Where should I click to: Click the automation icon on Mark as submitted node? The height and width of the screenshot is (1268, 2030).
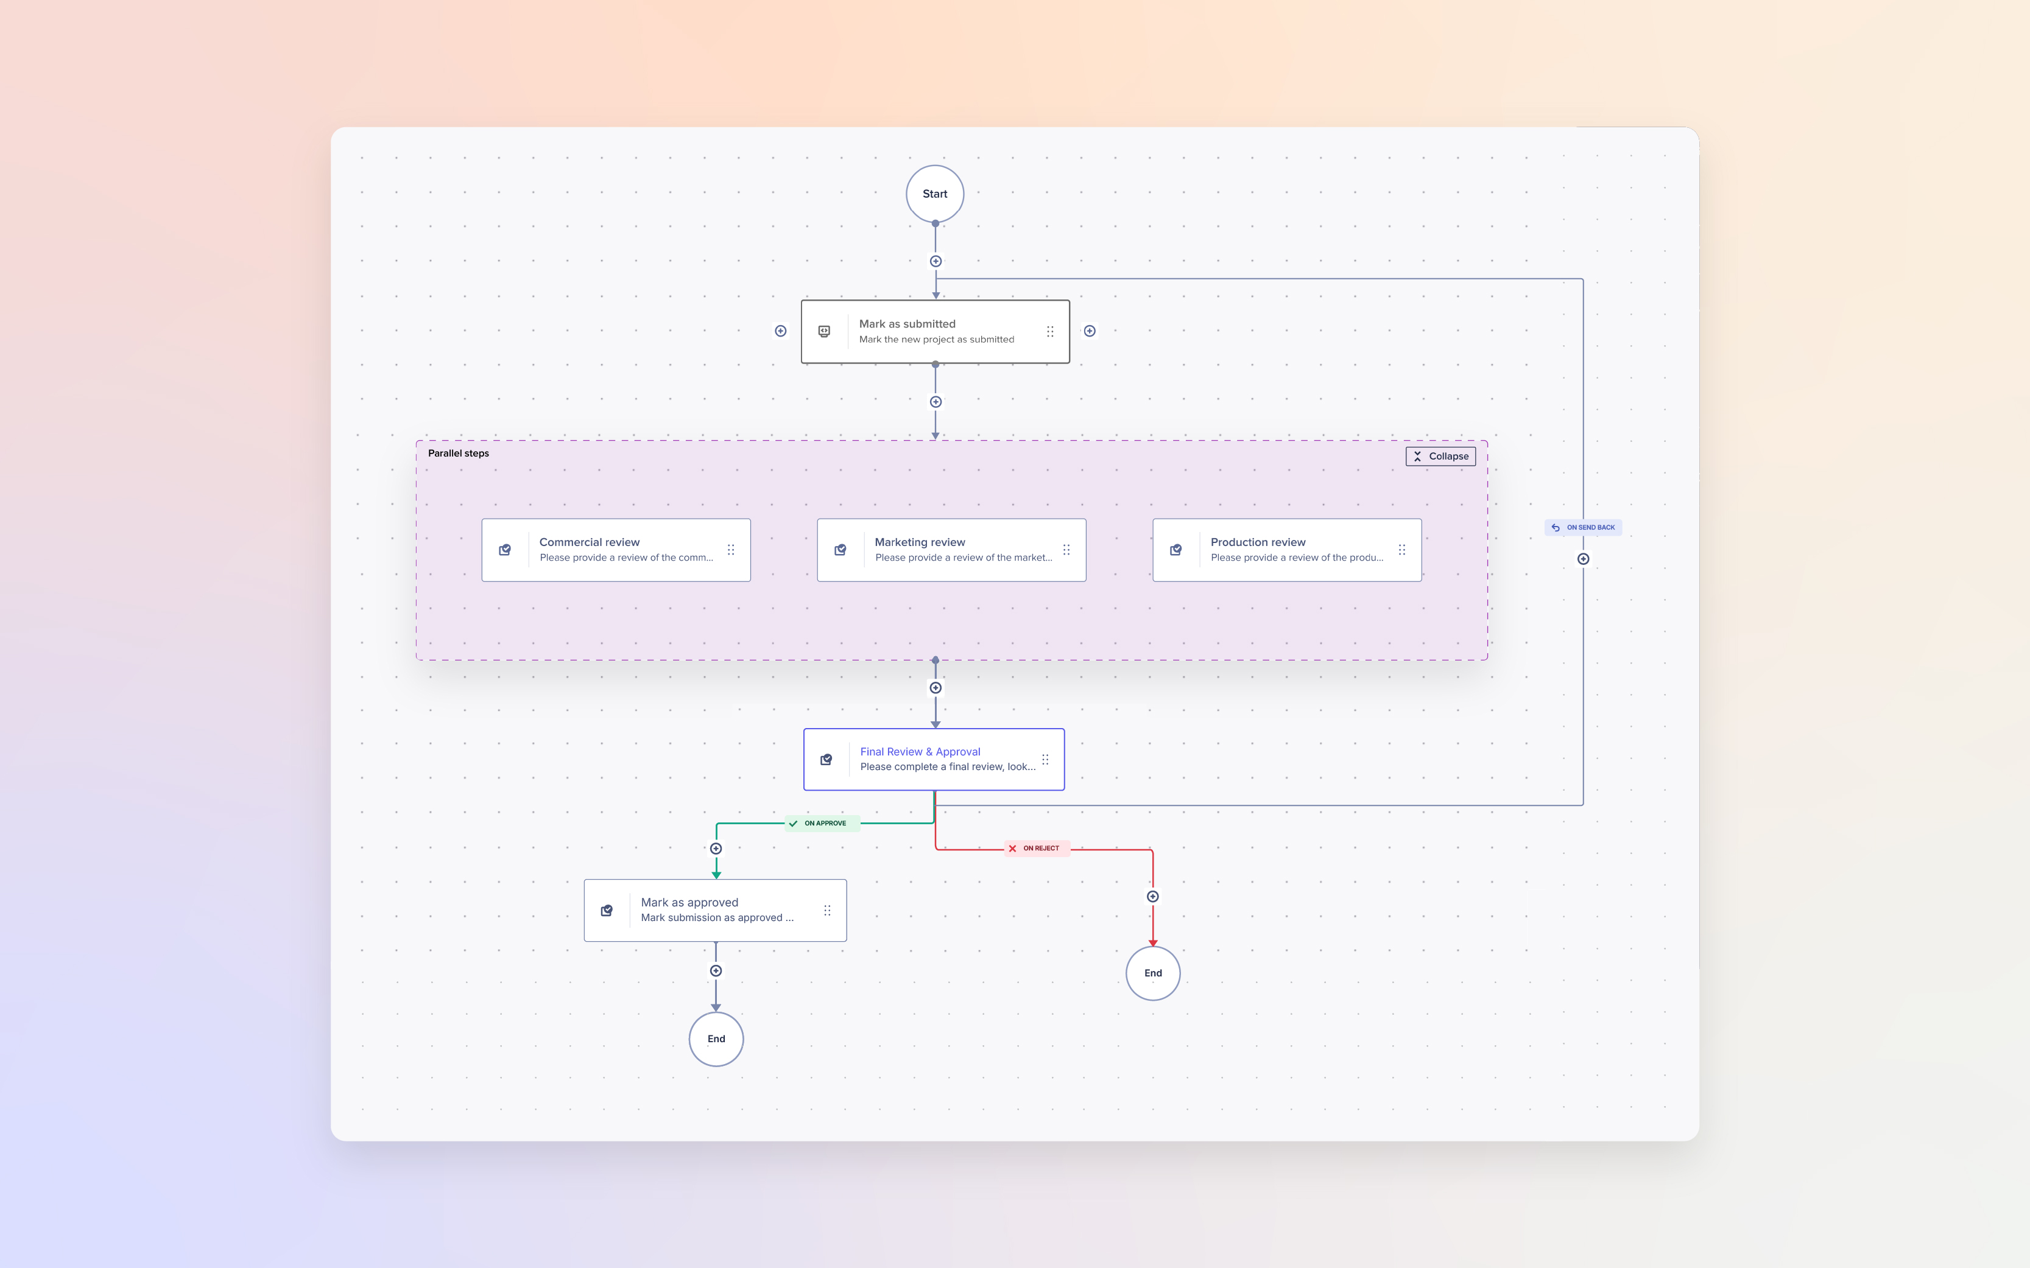pyautogui.click(x=823, y=331)
